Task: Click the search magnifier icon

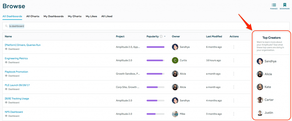Action: [x=6, y=26]
